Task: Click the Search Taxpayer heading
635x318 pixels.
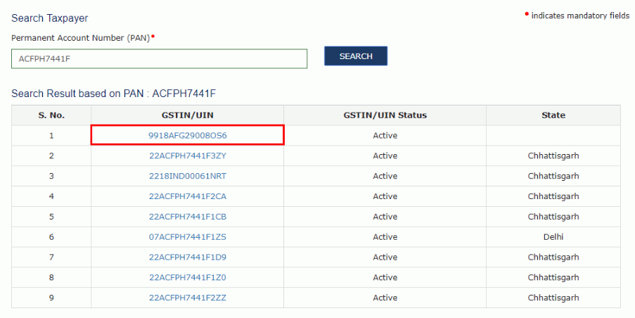Action: 50,18
